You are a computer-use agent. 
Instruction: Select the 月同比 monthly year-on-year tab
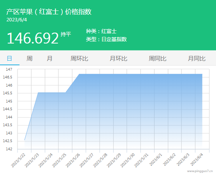tap(197, 58)
